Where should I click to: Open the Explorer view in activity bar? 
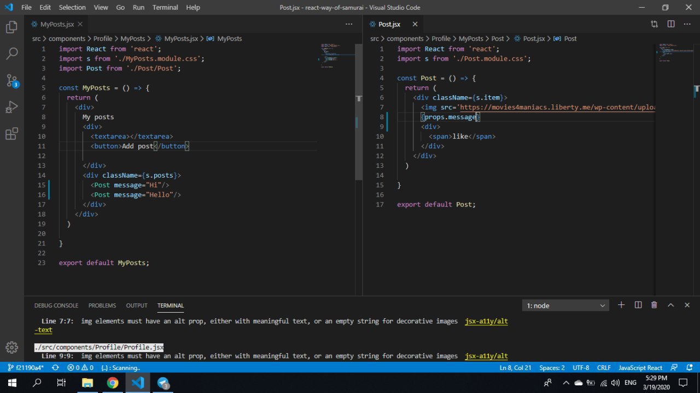[x=11, y=27]
